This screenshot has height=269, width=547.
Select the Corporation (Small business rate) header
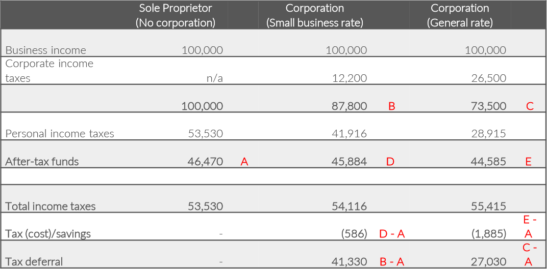314,15
